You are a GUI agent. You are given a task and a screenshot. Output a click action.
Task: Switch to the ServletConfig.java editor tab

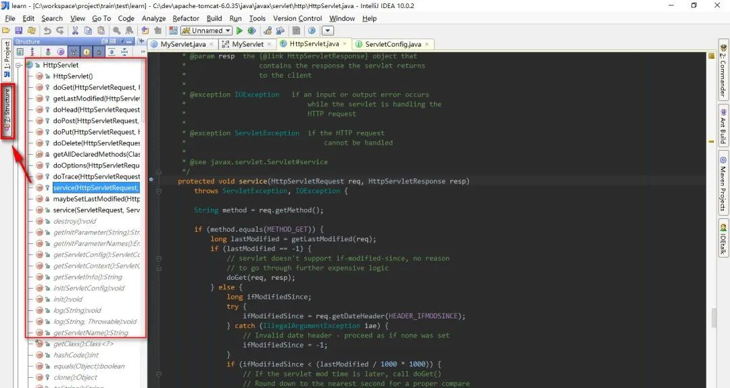(393, 44)
